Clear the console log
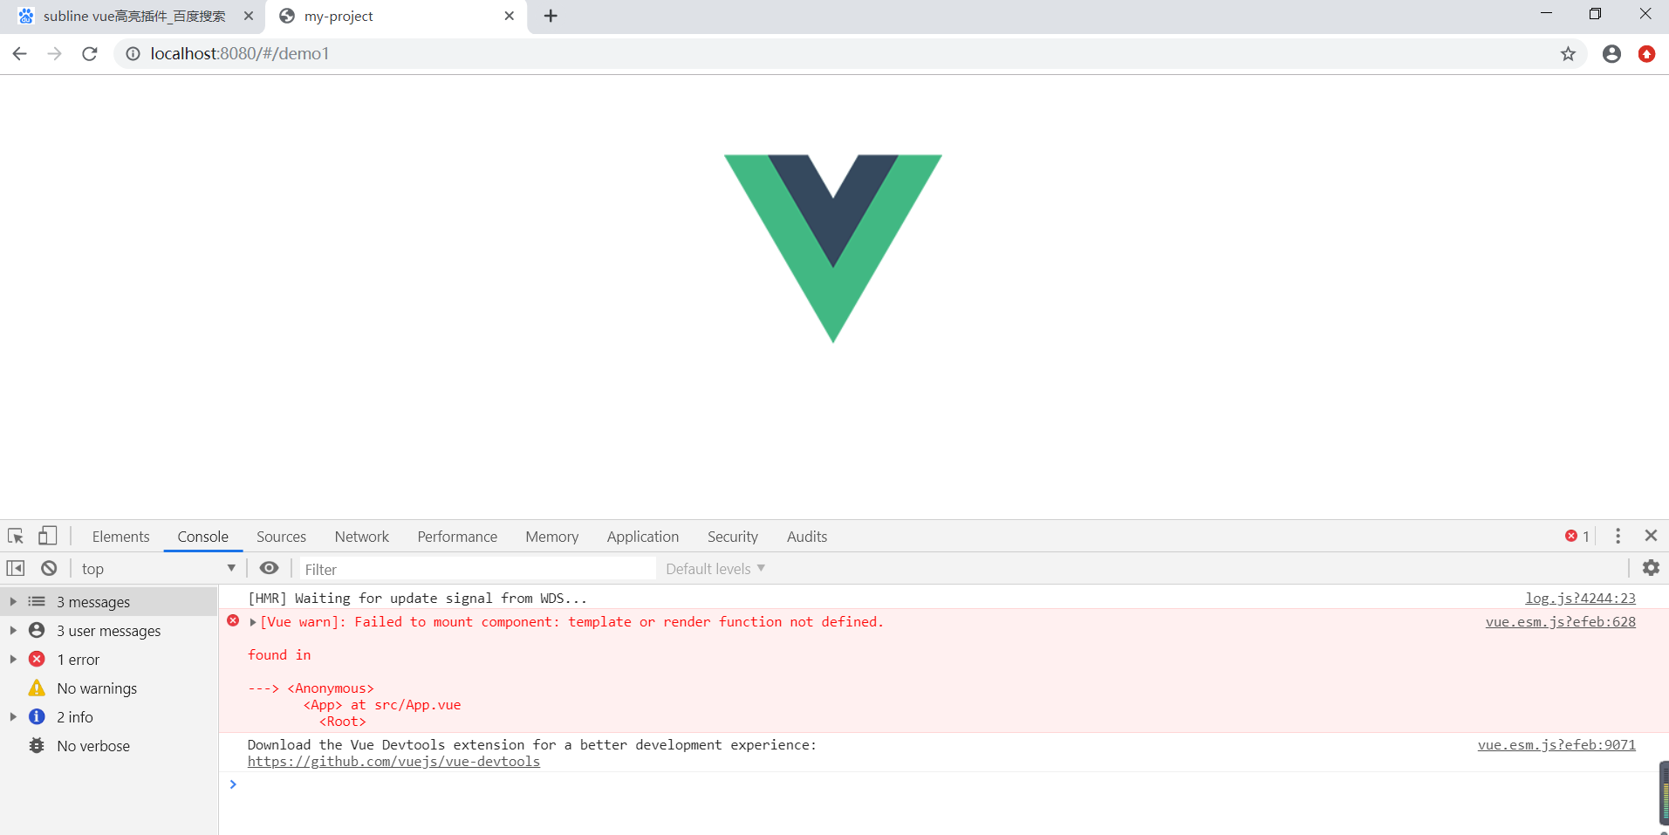 [x=49, y=568]
